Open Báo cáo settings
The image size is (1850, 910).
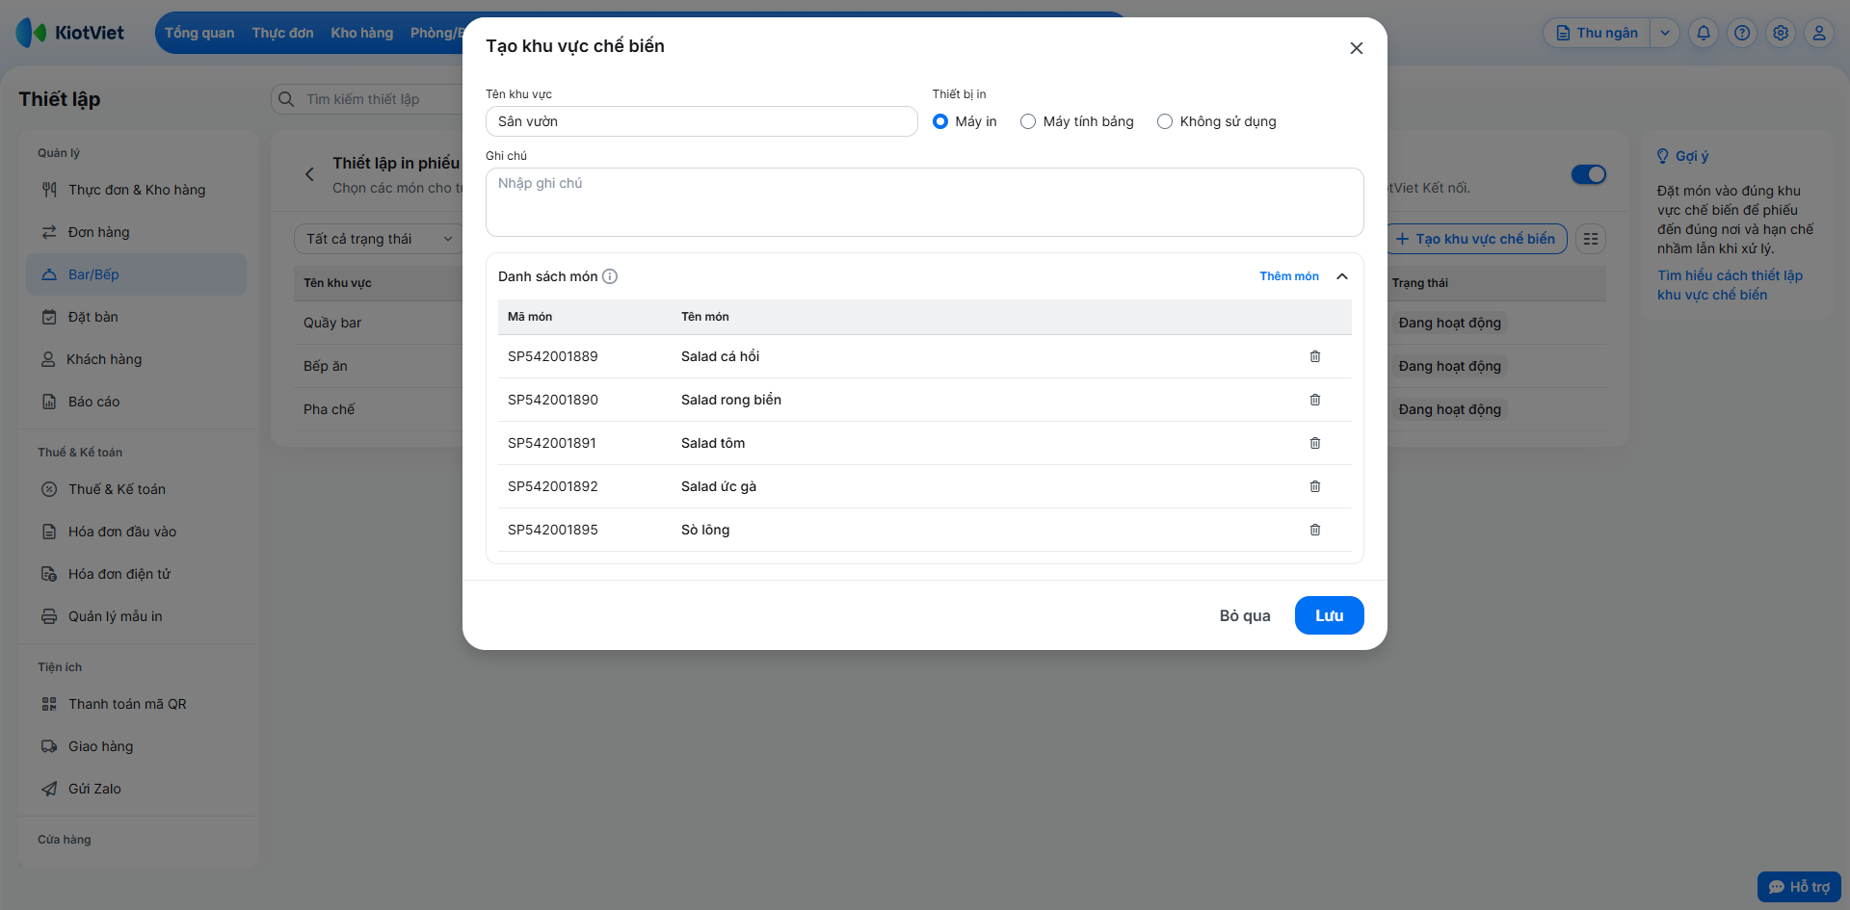(x=137, y=402)
